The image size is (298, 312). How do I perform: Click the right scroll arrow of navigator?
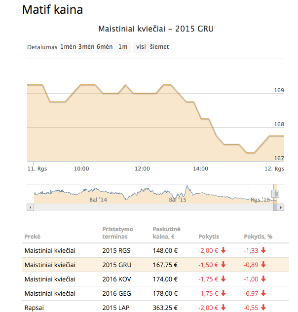(281, 208)
